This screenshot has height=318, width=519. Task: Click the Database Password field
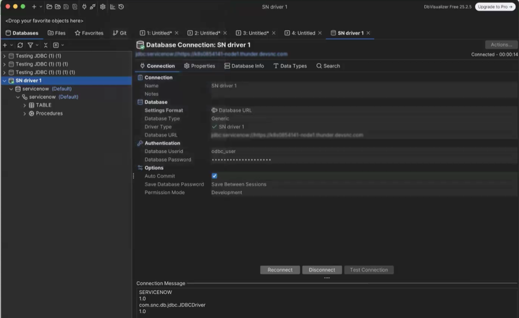pyautogui.click(x=364, y=159)
